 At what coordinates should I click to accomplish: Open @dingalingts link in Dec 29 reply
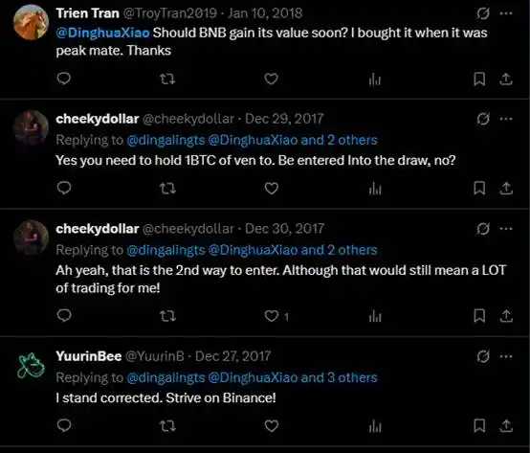point(166,140)
